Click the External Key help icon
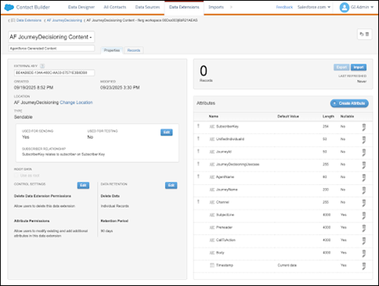The height and width of the screenshot is (286, 379). tap(42, 66)
